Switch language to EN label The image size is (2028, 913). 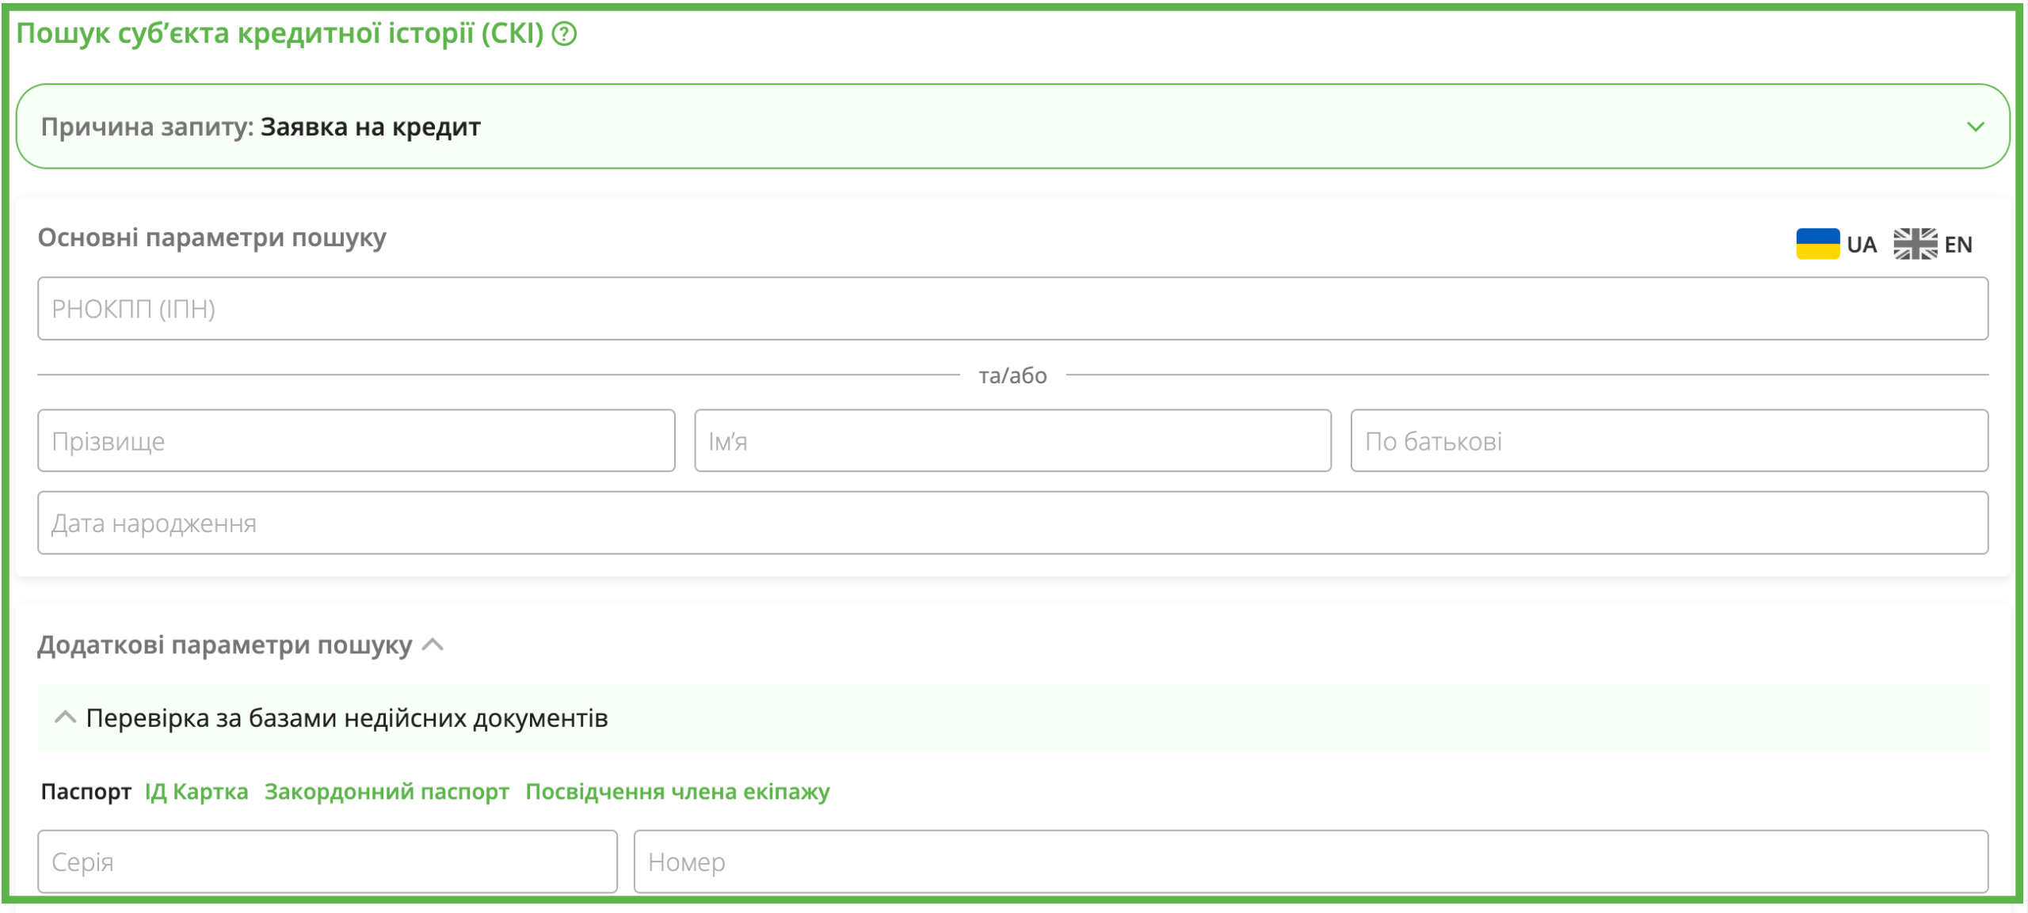coord(1958,245)
